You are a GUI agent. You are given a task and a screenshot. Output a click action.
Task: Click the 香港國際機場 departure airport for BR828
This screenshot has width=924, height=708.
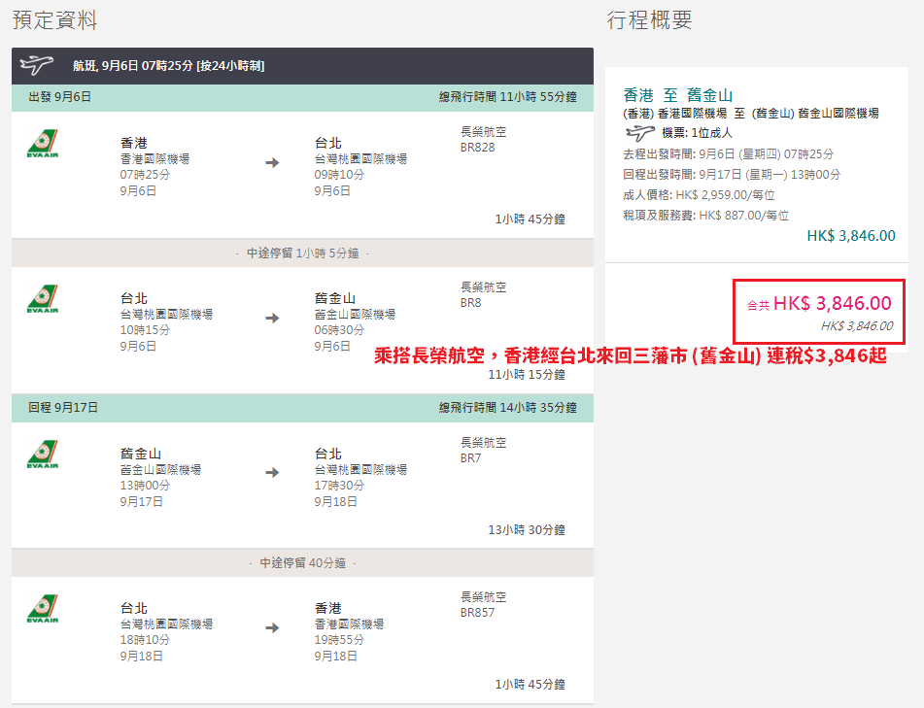pyautogui.click(x=155, y=159)
